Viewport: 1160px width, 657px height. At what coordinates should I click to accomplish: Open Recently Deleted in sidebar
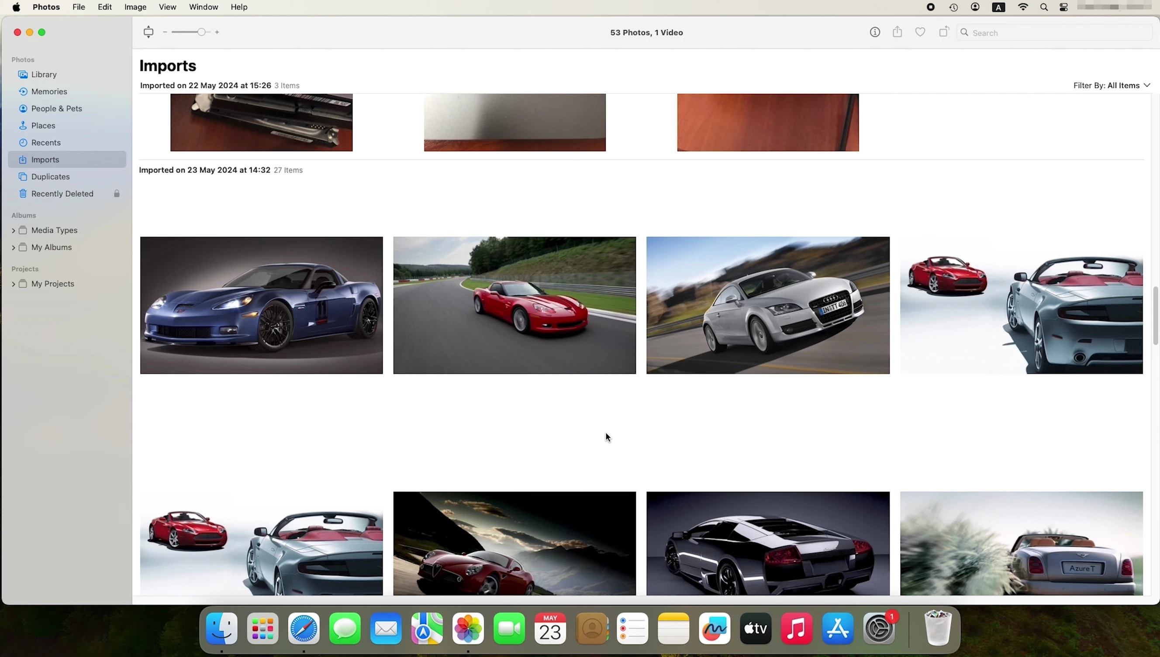click(67, 193)
